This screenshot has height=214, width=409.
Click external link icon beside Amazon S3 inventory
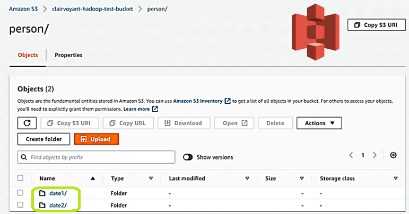point(228,101)
